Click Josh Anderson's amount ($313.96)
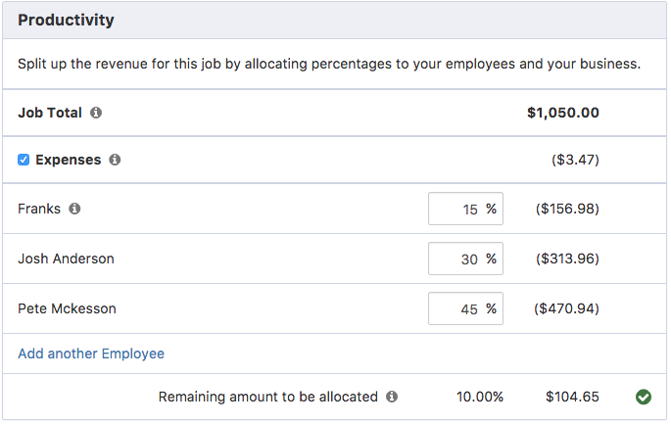 [x=566, y=259]
